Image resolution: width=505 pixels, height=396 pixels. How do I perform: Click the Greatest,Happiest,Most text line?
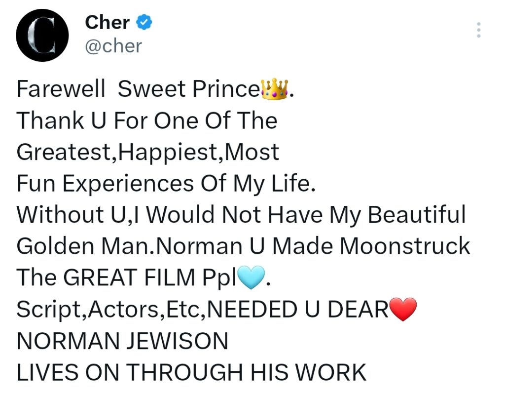click(147, 152)
